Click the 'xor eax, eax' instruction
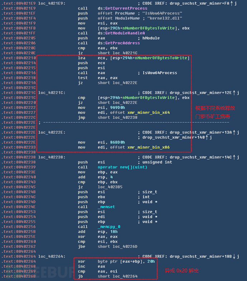The image size is (247, 281). (x=98, y=237)
